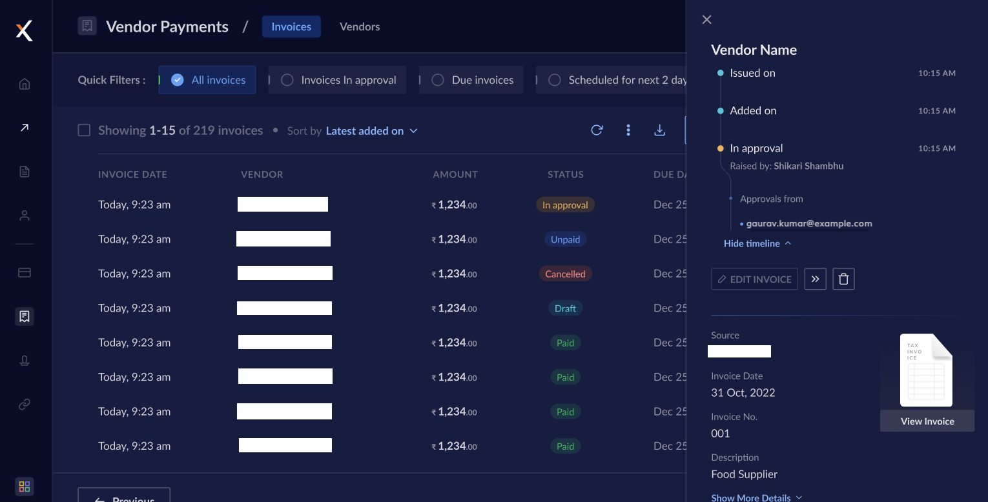Click the EDIT INVOICE button
This screenshot has width=988, height=502.
754,279
